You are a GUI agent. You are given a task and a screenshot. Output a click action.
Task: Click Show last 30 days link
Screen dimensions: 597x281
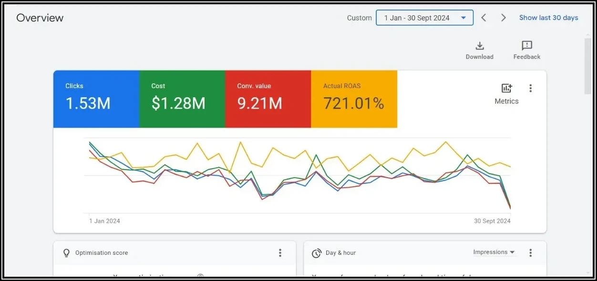click(548, 18)
